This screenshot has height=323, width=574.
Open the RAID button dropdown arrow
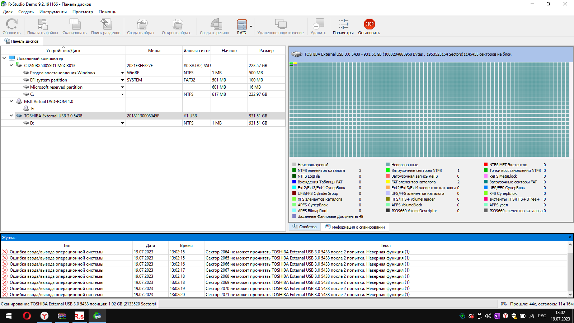(x=251, y=27)
